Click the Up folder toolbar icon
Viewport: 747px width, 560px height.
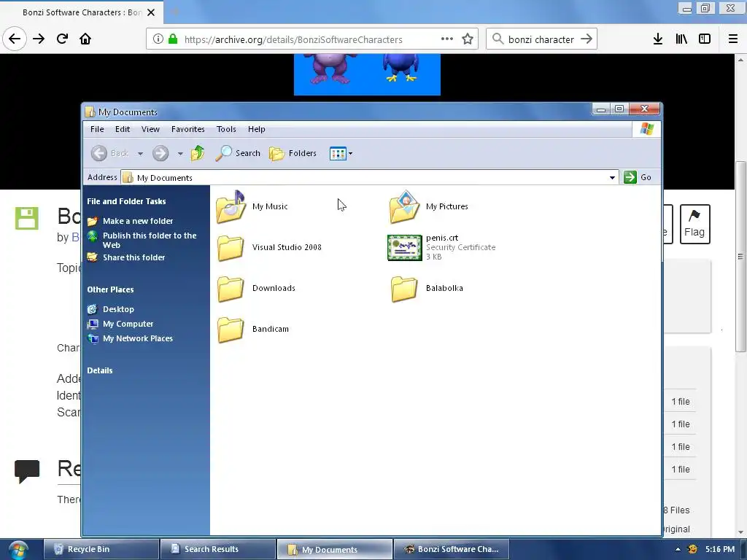pyautogui.click(x=198, y=153)
